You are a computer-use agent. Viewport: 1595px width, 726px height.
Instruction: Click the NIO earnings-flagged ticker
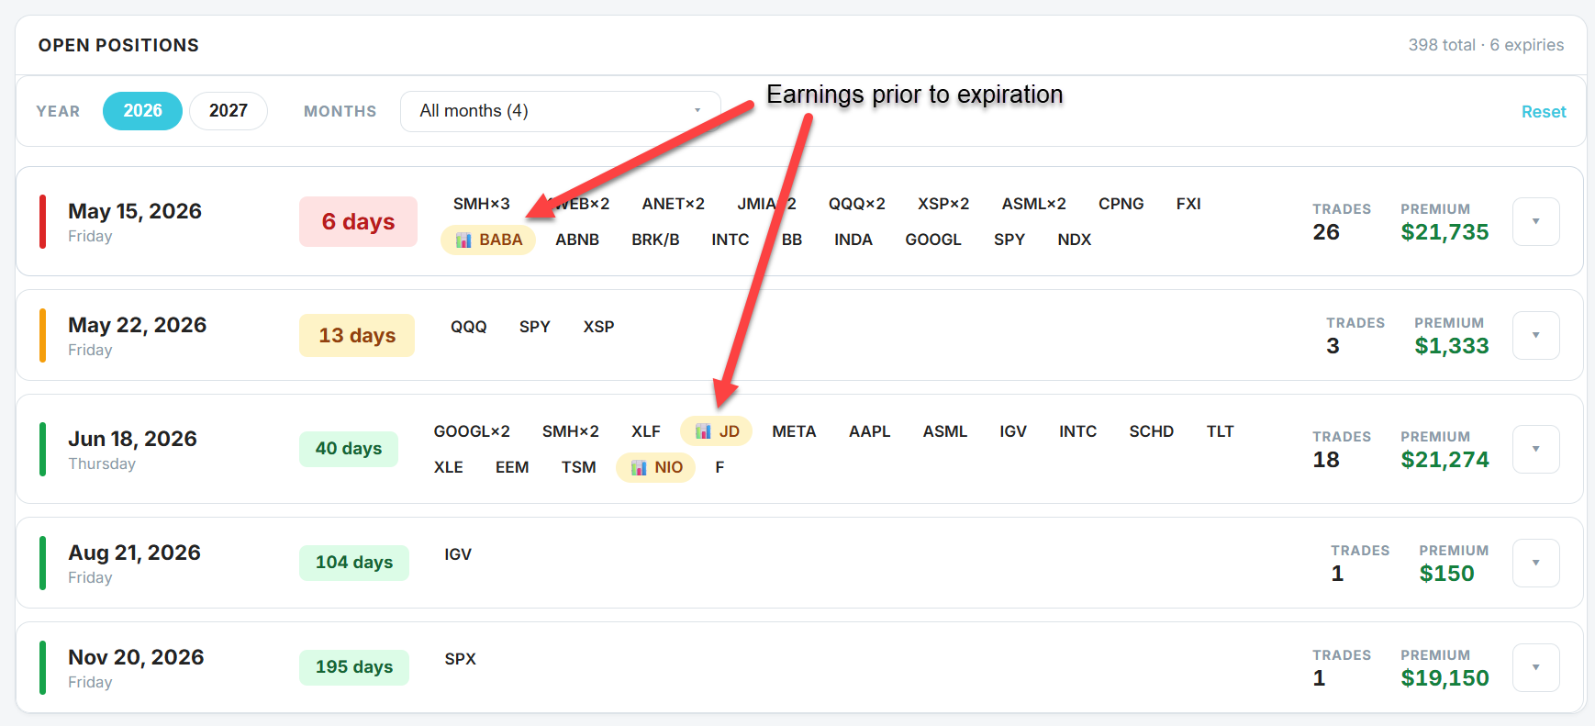click(655, 467)
